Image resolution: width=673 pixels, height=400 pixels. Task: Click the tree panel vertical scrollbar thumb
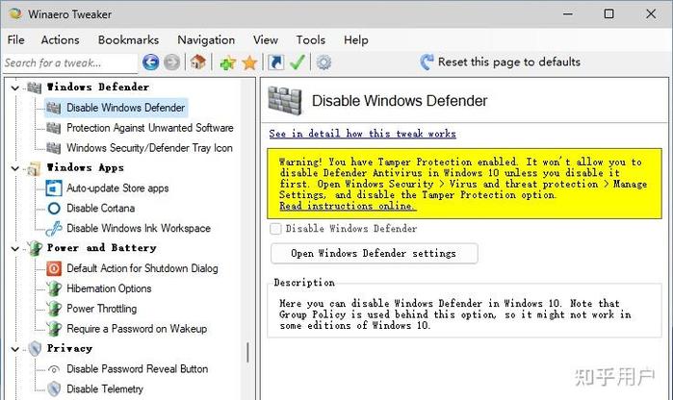pos(247,353)
